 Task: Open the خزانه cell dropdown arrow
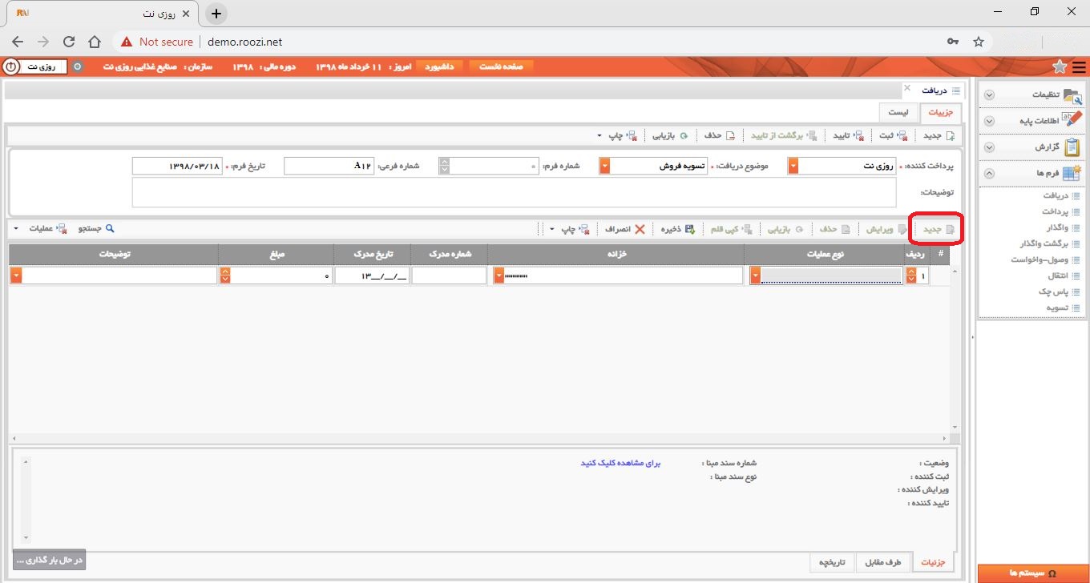click(x=500, y=275)
